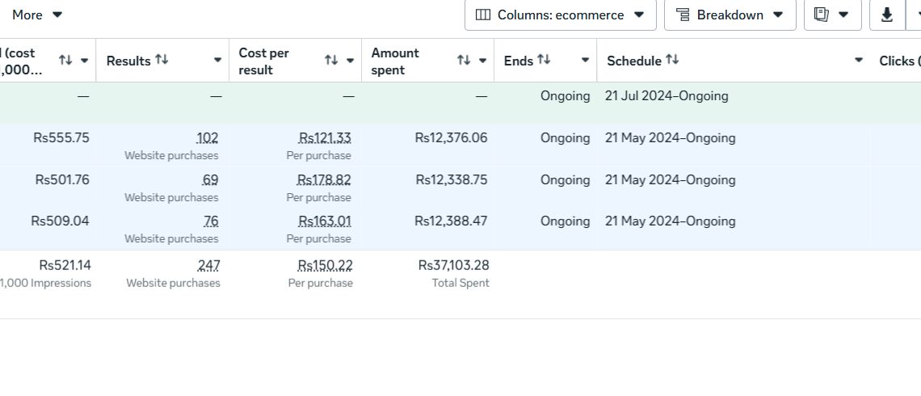Open the Breakdown dropdown

(730, 15)
